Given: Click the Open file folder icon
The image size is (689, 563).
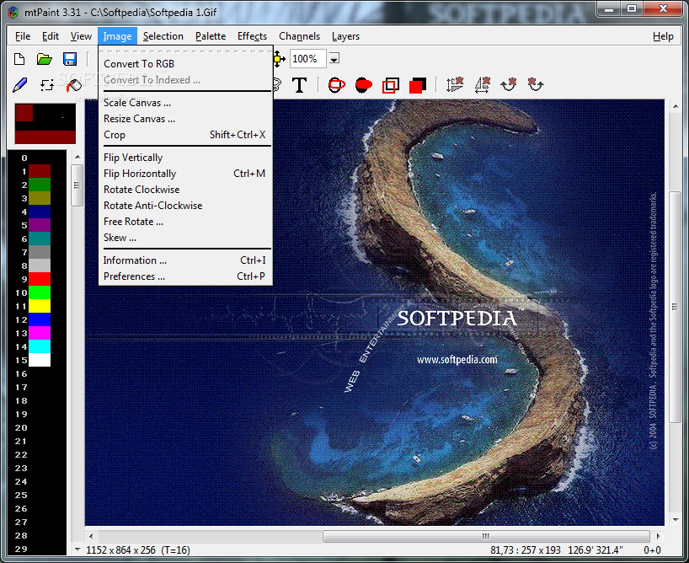Looking at the screenshot, I should coord(45,59).
